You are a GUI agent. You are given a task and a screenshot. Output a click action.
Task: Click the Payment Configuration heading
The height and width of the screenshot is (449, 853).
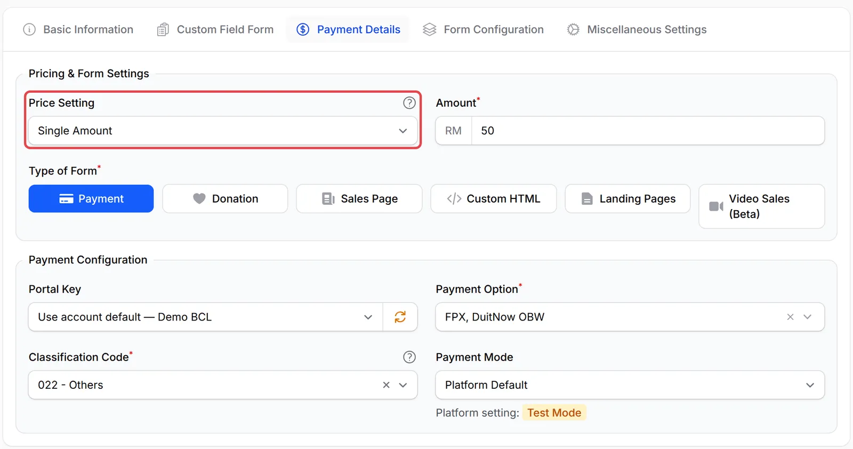tap(88, 260)
